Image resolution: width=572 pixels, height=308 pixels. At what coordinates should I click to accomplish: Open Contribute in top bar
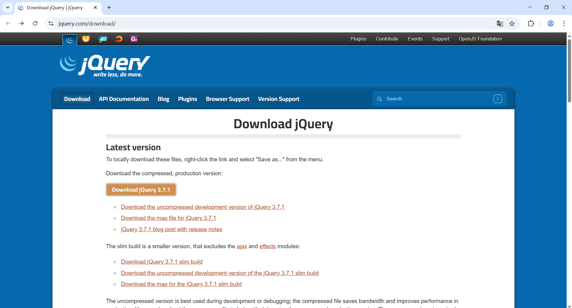(387, 39)
